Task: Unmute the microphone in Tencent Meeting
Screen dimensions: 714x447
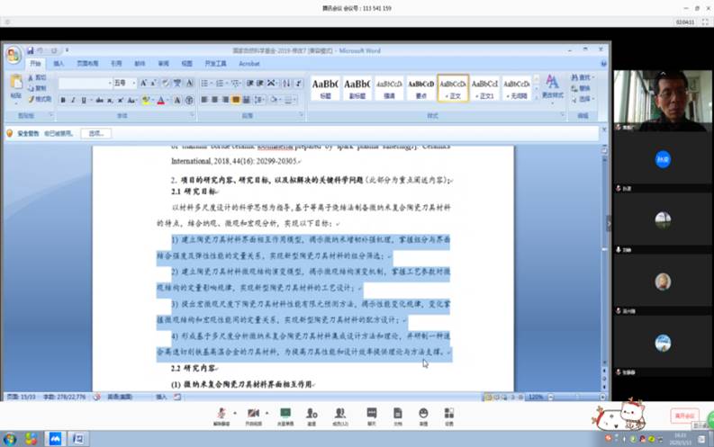Action: [221, 414]
